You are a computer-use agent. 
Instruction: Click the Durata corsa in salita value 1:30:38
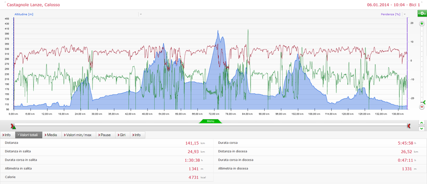tap(192, 160)
